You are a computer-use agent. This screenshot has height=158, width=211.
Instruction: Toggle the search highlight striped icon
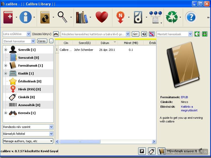click(x=152, y=34)
